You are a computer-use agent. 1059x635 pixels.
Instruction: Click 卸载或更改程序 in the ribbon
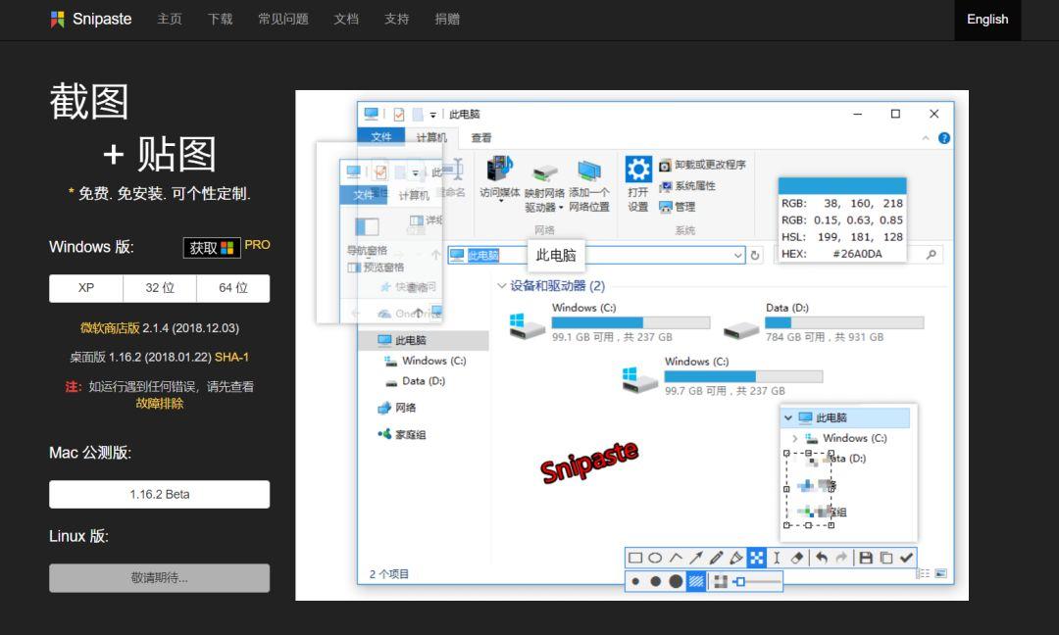tap(702, 165)
